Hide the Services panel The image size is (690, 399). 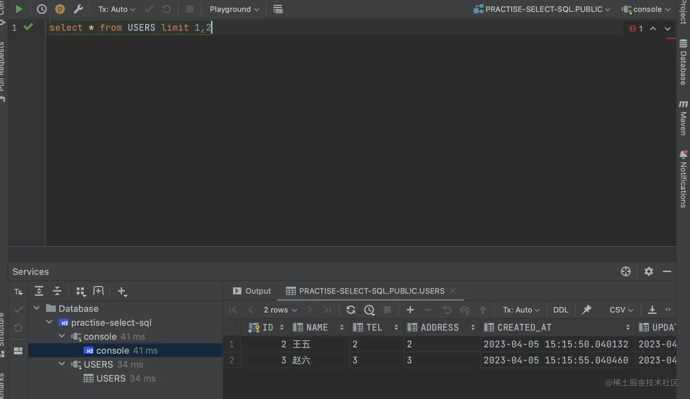pyautogui.click(x=667, y=272)
